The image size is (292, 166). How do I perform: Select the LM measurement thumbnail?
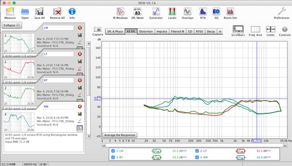coord(19,43)
